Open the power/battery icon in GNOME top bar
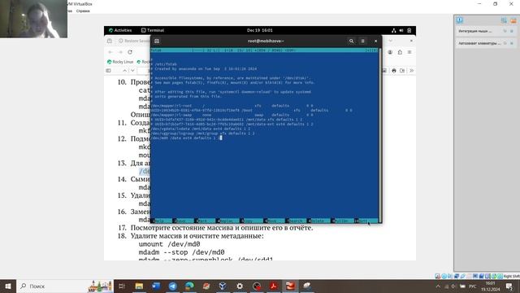The height and width of the screenshot is (293, 520). pyautogui.click(x=409, y=30)
